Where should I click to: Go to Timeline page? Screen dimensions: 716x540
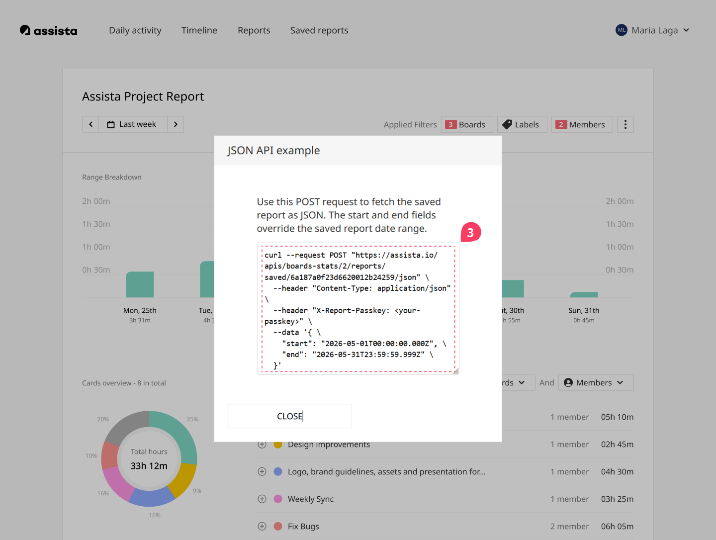click(x=199, y=30)
